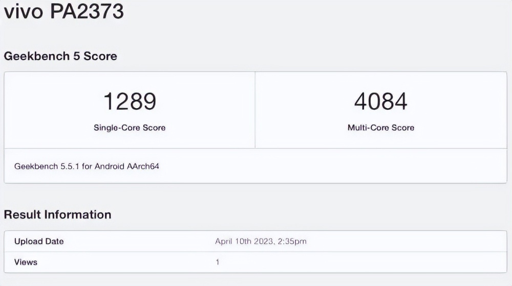
Task: Select the vivo PA2373 page title
Action: [x=63, y=11]
